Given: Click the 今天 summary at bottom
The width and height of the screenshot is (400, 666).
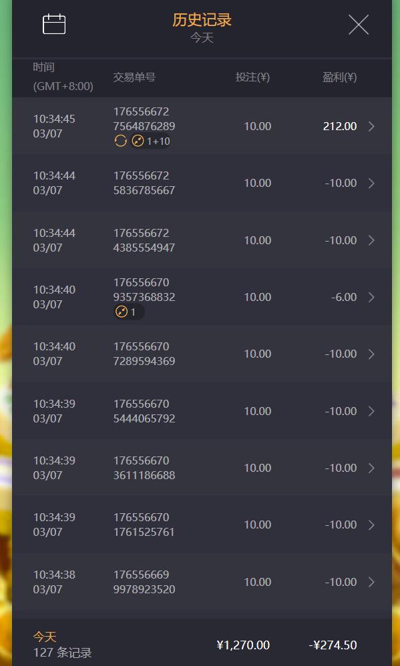Looking at the screenshot, I should pos(45,637).
